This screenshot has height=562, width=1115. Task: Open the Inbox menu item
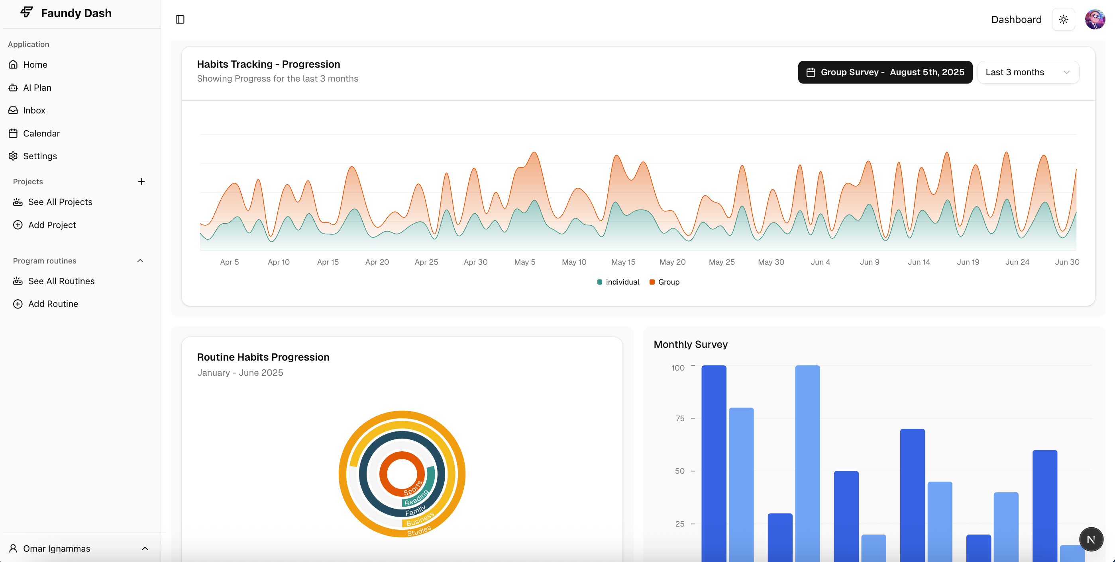tap(80, 110)
